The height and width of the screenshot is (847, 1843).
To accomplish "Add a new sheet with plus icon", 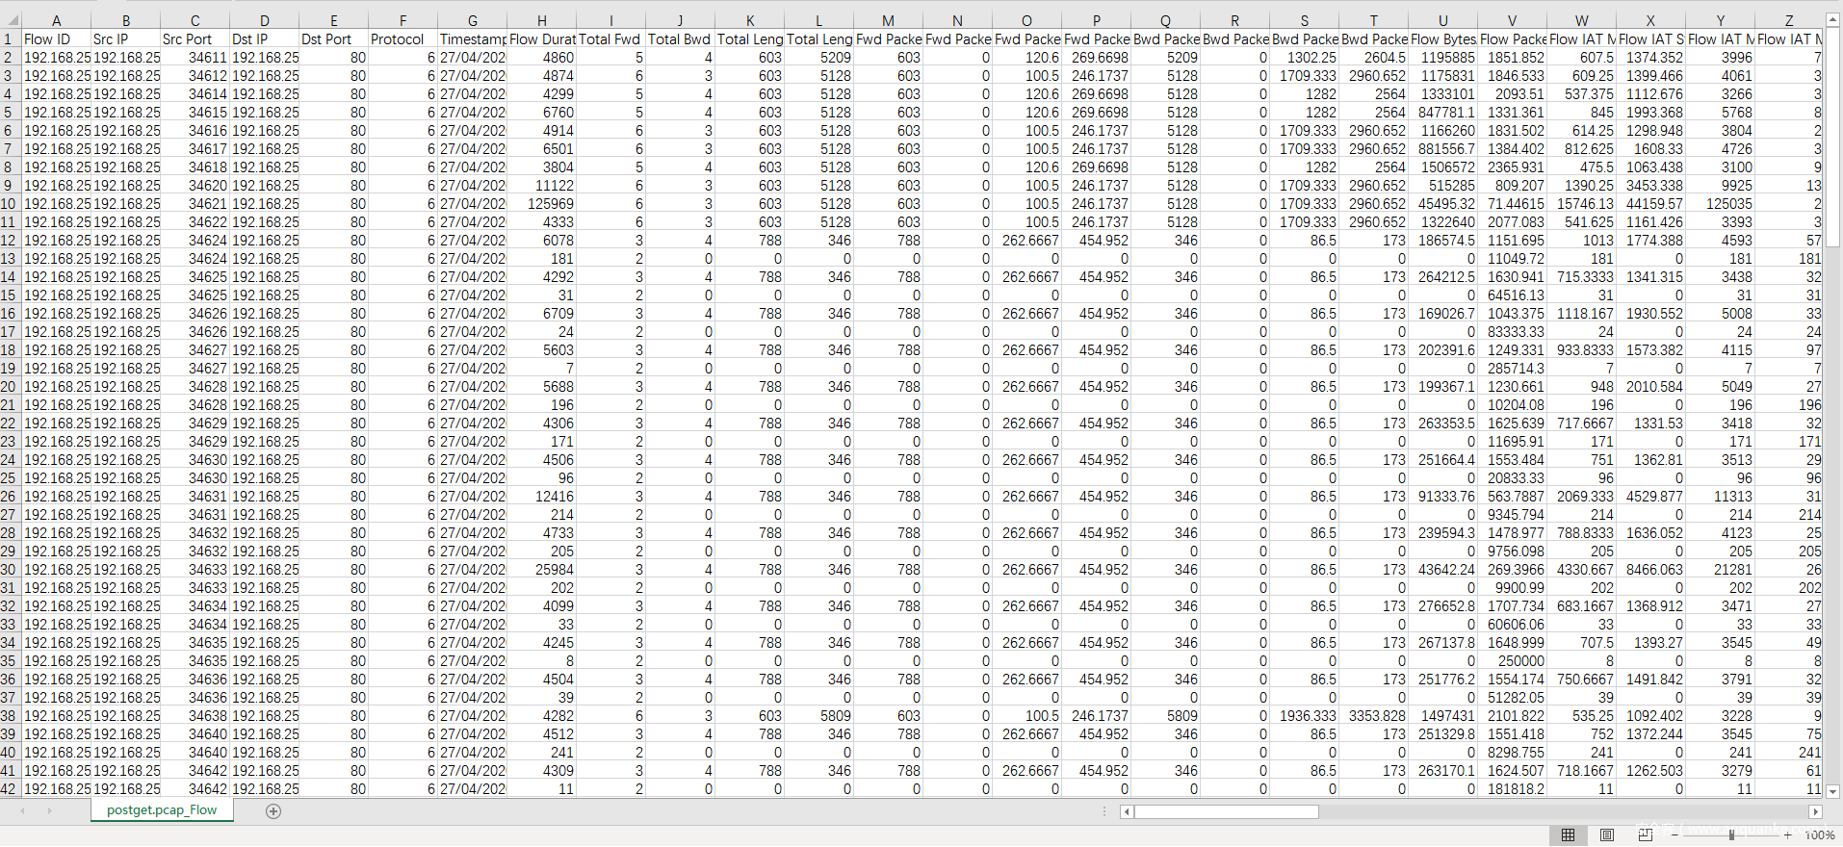I will 273,811.
